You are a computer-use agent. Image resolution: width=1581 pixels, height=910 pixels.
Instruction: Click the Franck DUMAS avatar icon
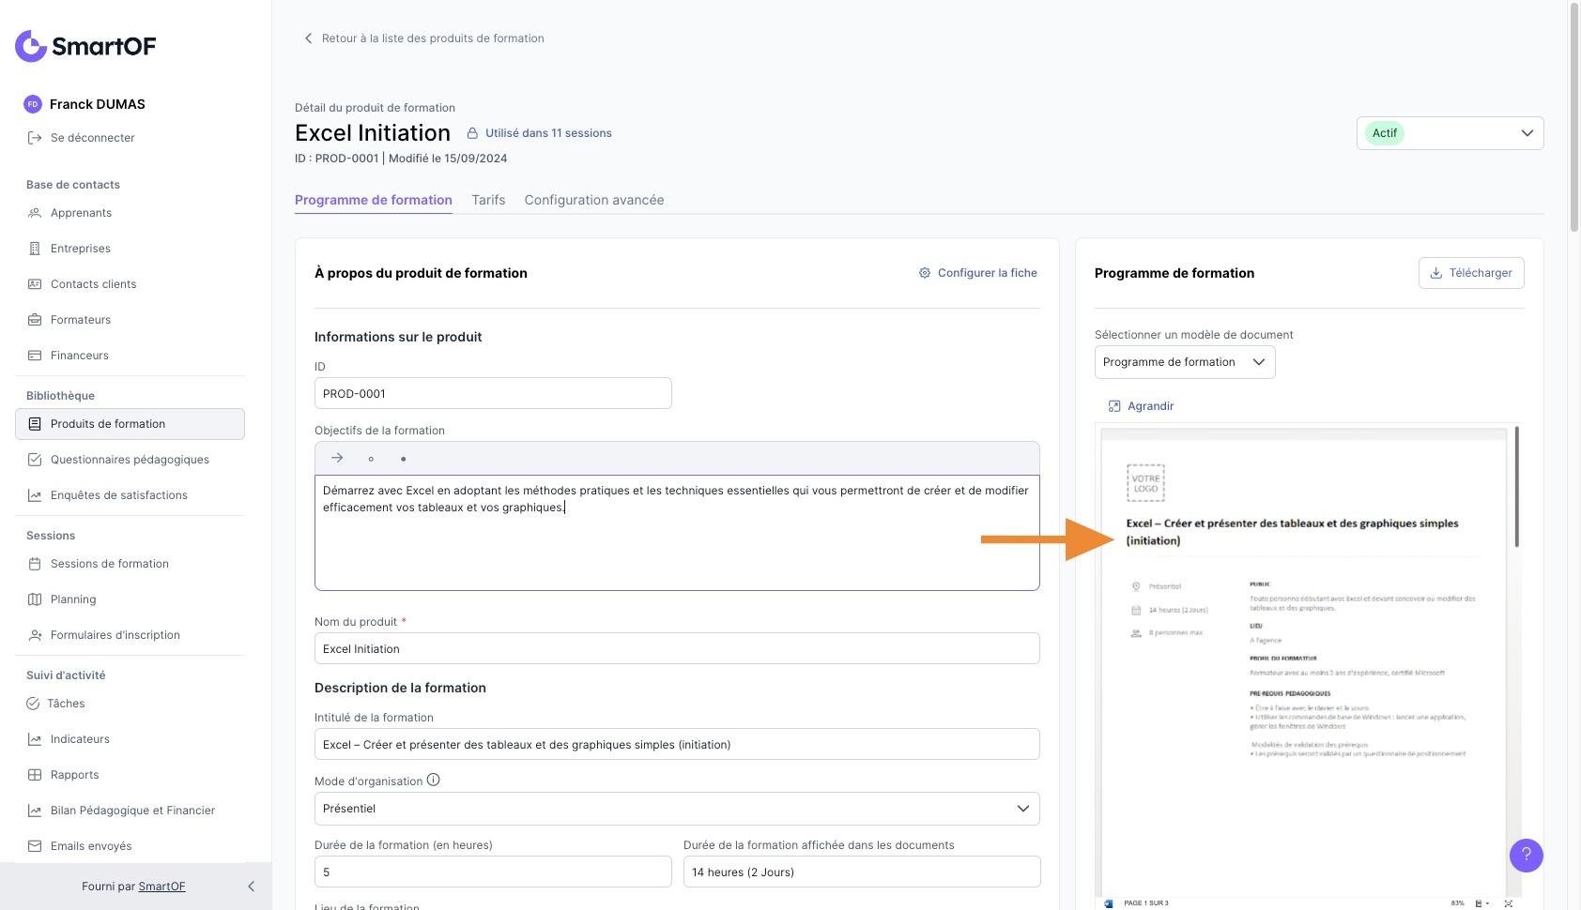(x=33, y=104)
